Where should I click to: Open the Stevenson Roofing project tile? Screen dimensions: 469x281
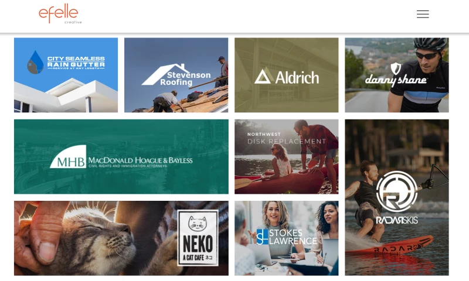(x=176, y=75)
